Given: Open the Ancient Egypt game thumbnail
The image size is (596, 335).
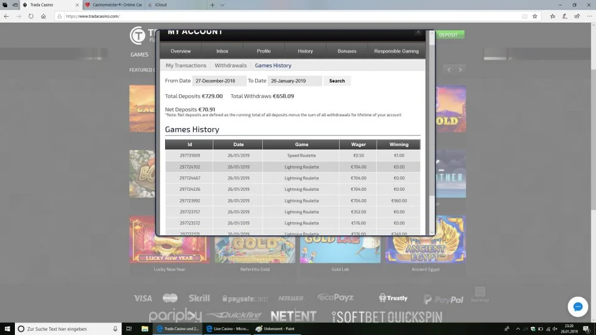Looking at the screenshot, I should pos(426,249).
